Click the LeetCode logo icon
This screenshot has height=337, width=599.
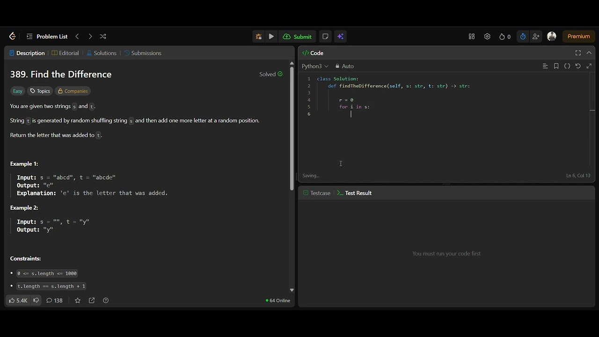click(13, 37)
